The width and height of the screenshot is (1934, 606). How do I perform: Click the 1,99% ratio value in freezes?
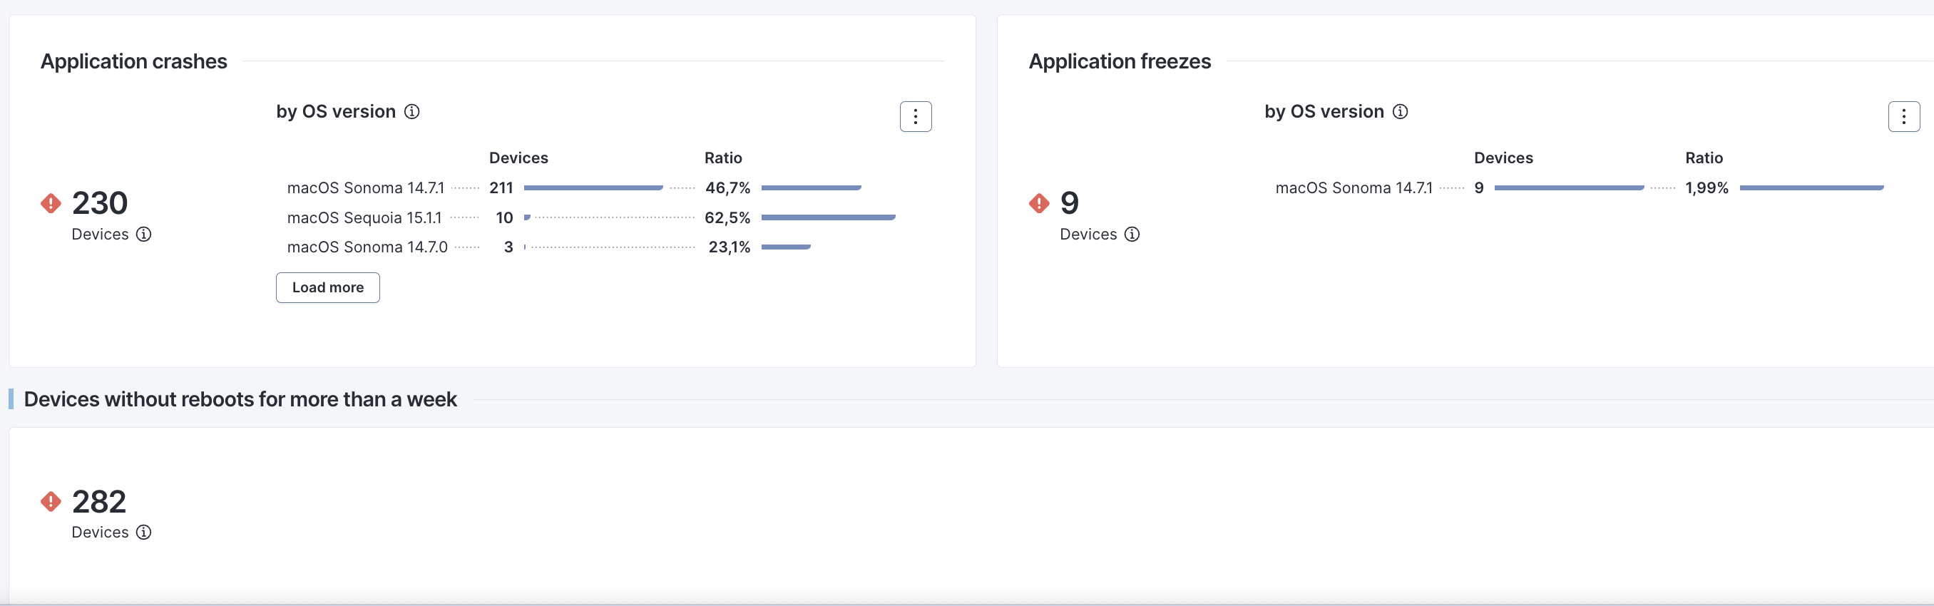coord(1706,188)
